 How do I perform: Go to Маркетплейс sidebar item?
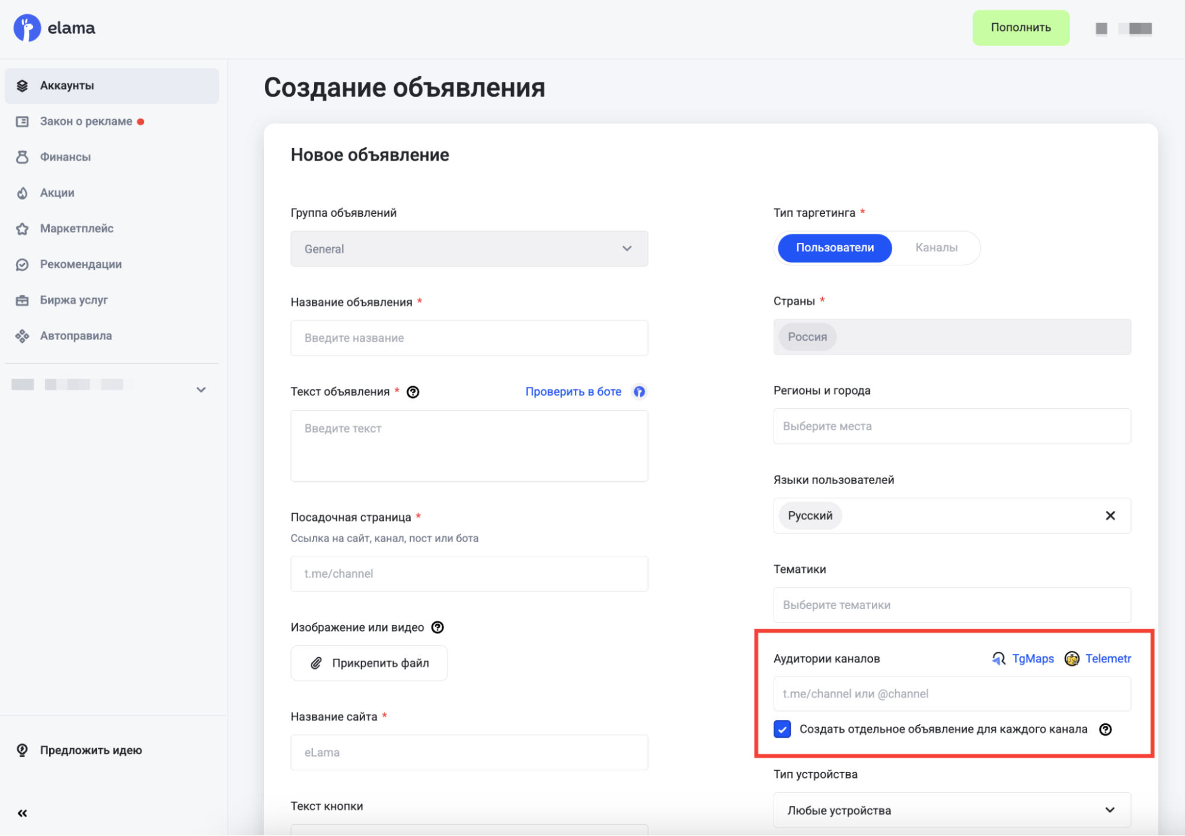coord(76,229)
